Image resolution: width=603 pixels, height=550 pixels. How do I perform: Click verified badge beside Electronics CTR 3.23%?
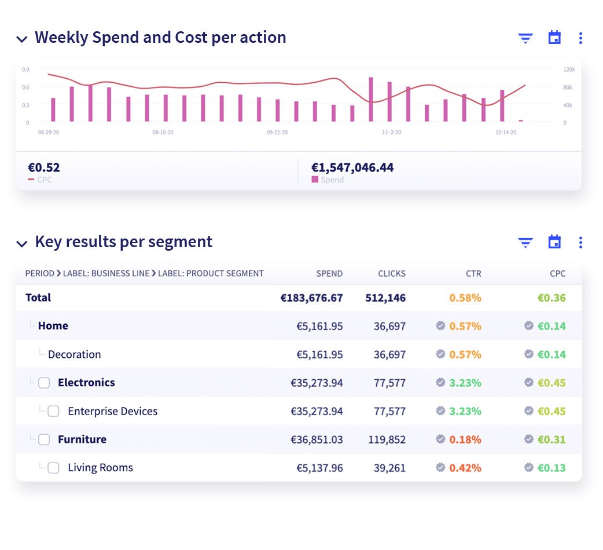click(x=440, y=382)
